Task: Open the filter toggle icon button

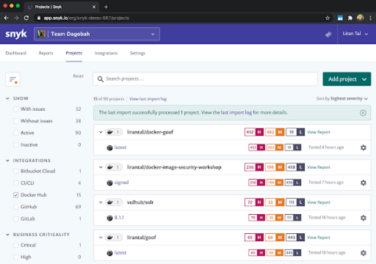Action: [13, 79]
